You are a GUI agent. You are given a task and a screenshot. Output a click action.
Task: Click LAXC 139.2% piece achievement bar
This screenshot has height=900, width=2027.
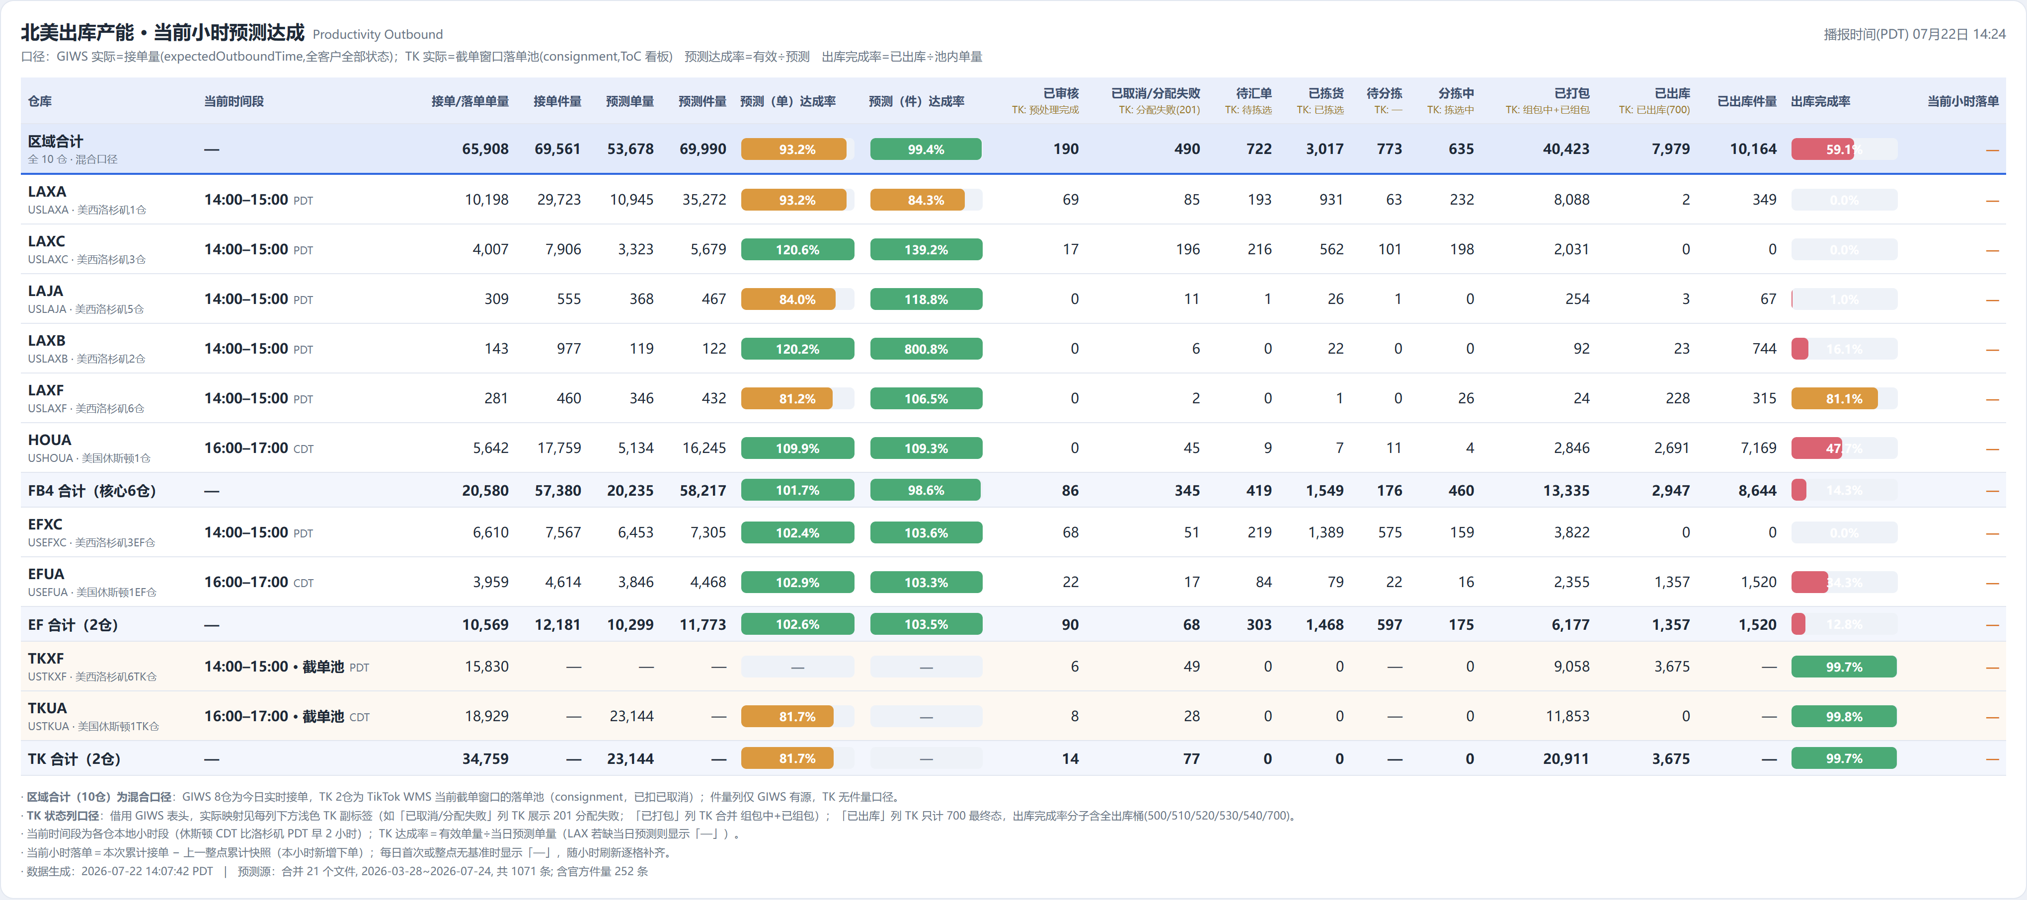click(x=926, y=249)
